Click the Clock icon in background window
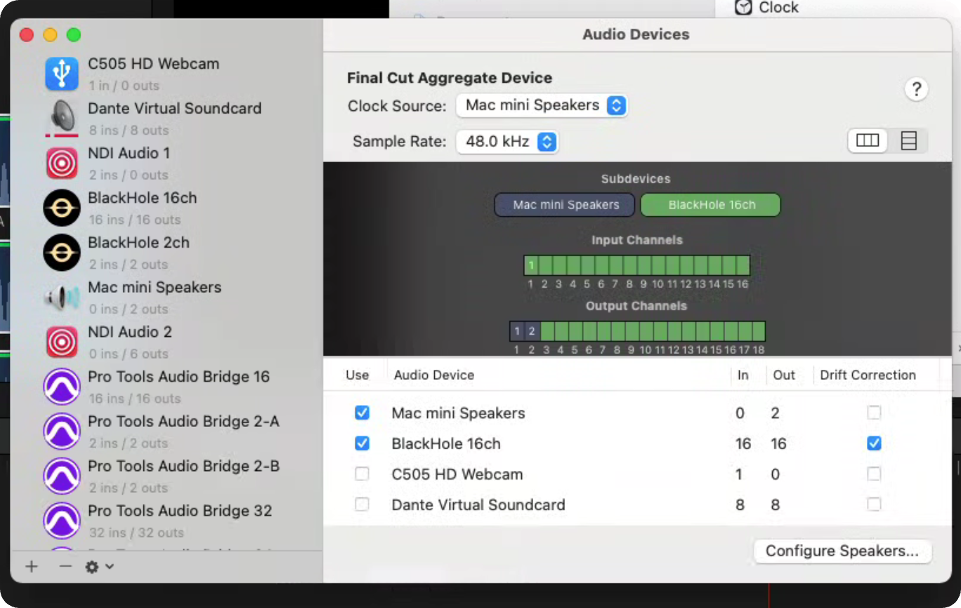Image resolution: width=961 pixels, height=608 pixels. tap(743, 7)
